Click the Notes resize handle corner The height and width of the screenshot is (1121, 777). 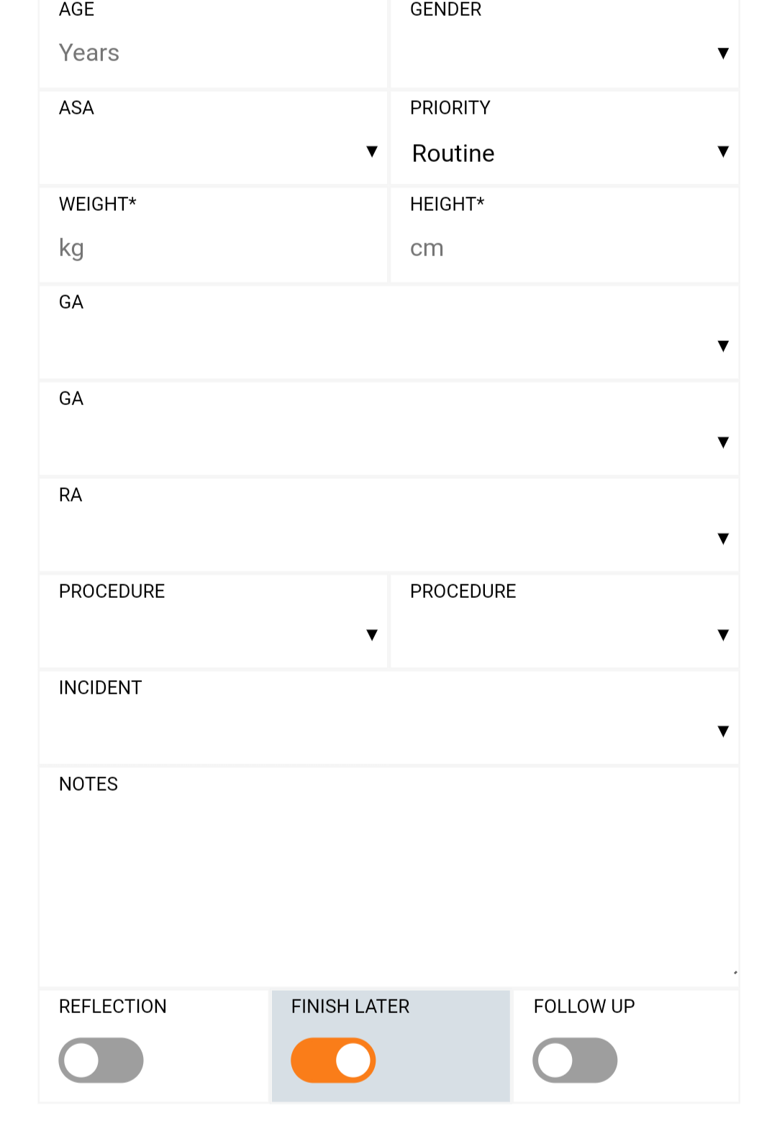coord(735,972)
